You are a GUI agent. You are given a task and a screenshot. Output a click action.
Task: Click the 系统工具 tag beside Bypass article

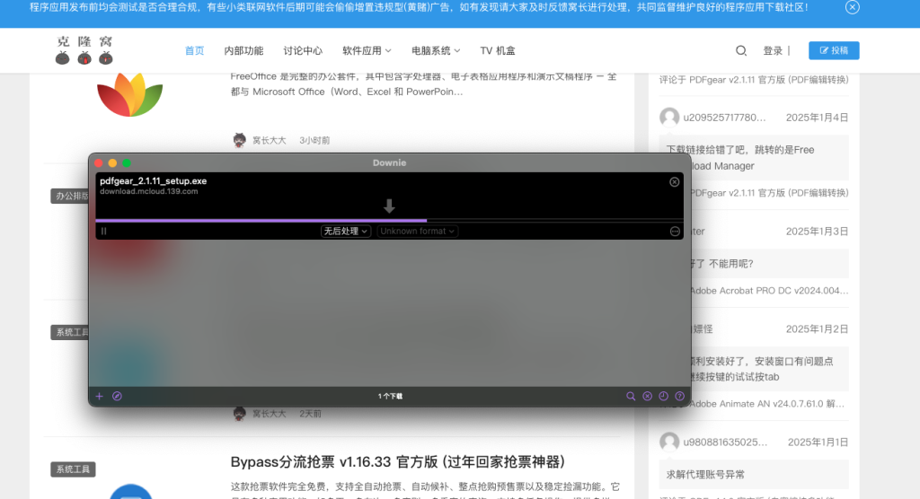tap(73, 469)
